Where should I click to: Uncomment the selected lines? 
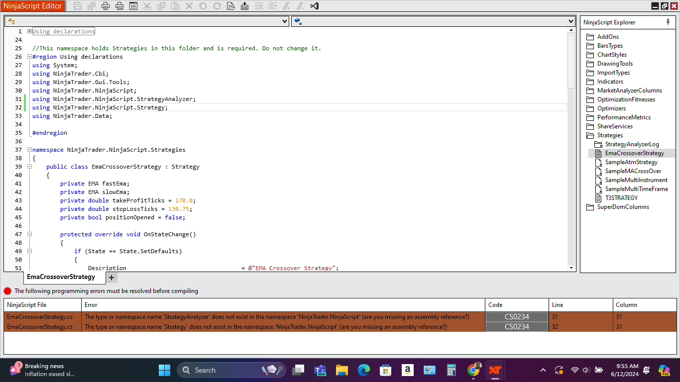[301, 6]
